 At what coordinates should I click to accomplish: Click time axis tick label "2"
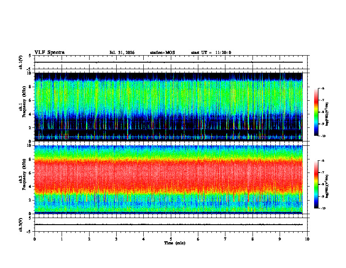coord(89,239)
